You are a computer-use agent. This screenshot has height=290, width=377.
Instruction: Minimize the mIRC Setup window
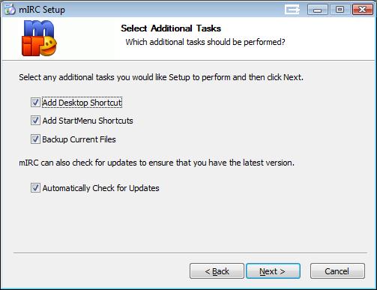pos(318,10)
